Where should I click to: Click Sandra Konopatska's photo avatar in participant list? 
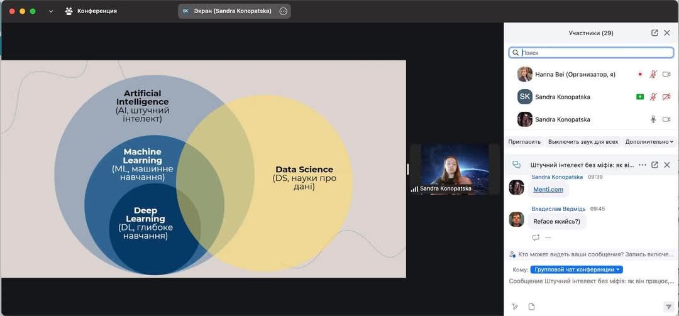(525, 119)
